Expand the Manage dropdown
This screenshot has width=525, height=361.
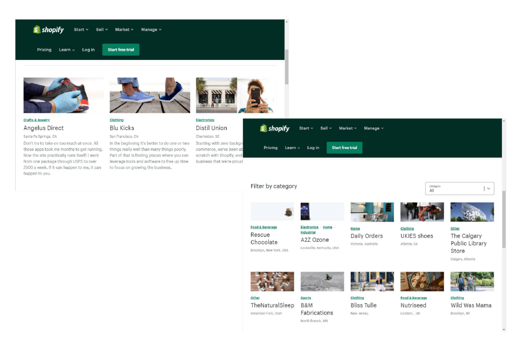click(x=373, y=128)
